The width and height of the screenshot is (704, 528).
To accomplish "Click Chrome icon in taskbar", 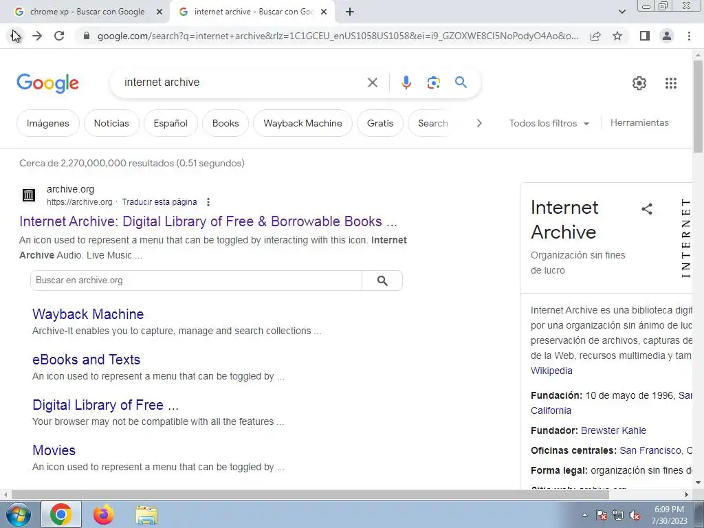I will pyautogui.click(x=61, y=514).
